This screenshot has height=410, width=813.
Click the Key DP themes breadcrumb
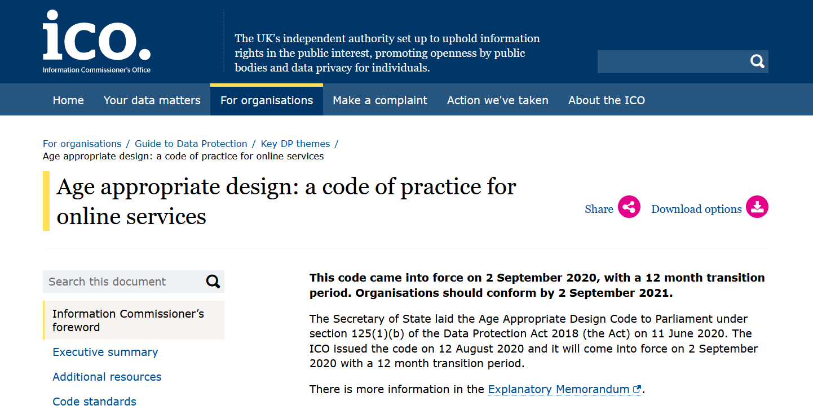click(x=295, y=144)
